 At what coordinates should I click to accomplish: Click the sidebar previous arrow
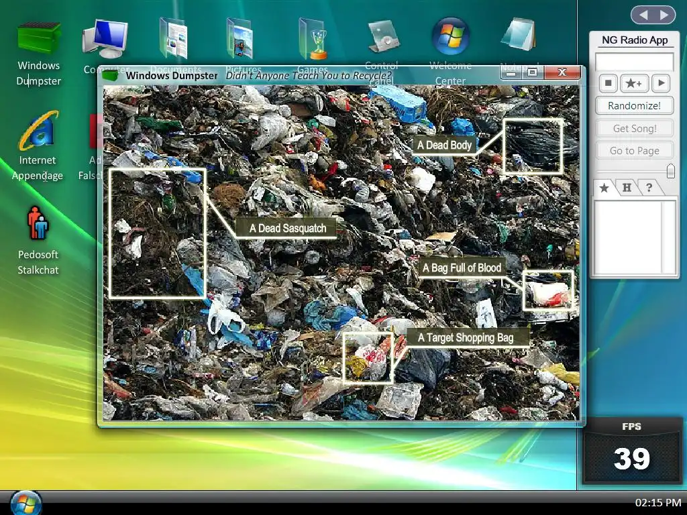643,15
